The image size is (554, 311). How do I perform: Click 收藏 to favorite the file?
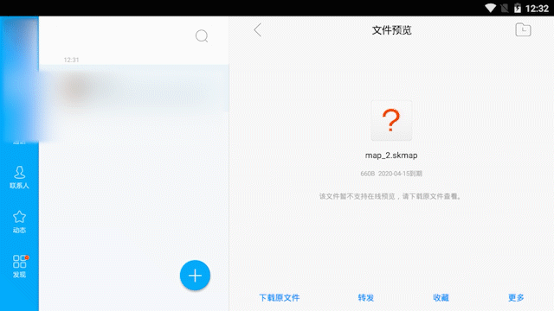(441, 297)
